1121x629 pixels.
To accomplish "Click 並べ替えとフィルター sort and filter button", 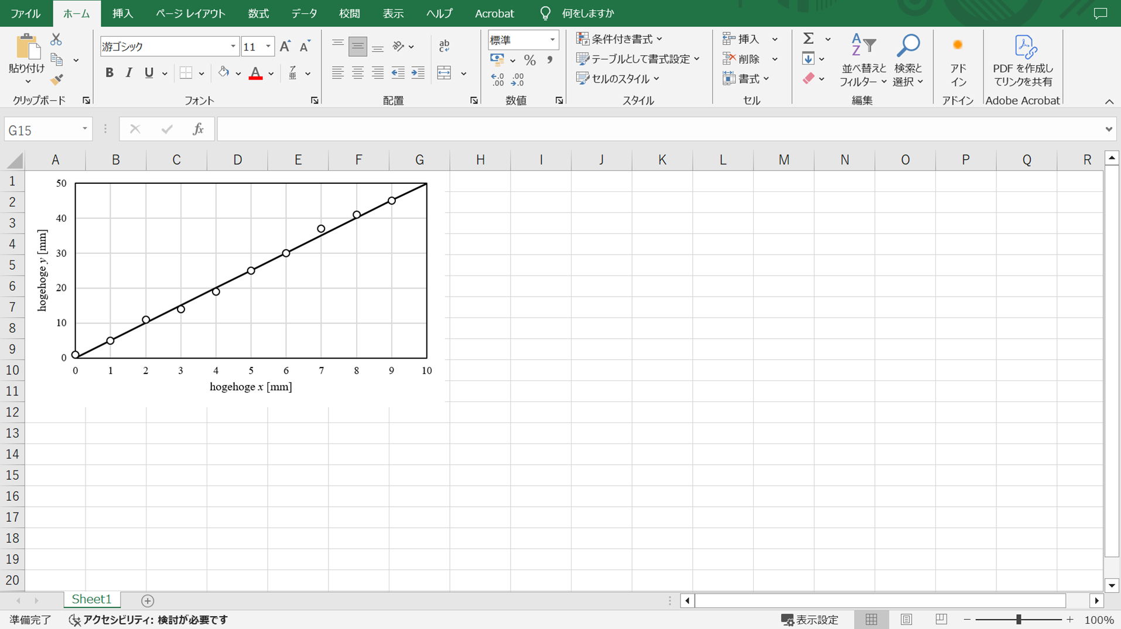I will click(863, 60).
